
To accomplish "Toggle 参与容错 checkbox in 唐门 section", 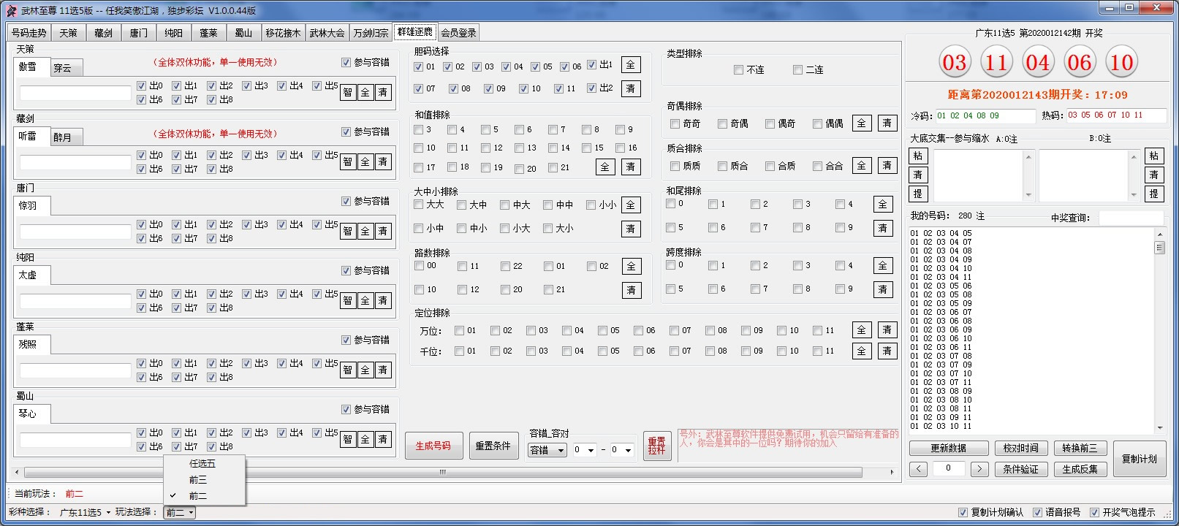I will click(346, 201).
